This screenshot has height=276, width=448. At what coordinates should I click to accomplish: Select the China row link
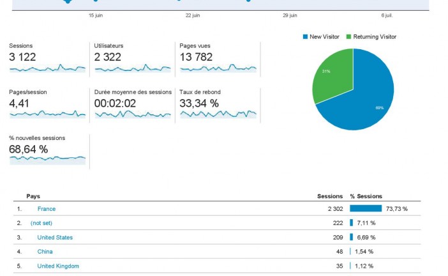pyautogui.click(x=45, y=252)
